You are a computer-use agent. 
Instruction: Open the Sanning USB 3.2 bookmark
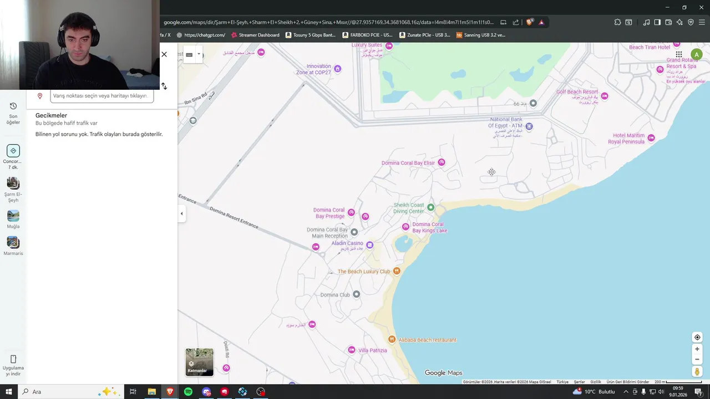(481, 35)
